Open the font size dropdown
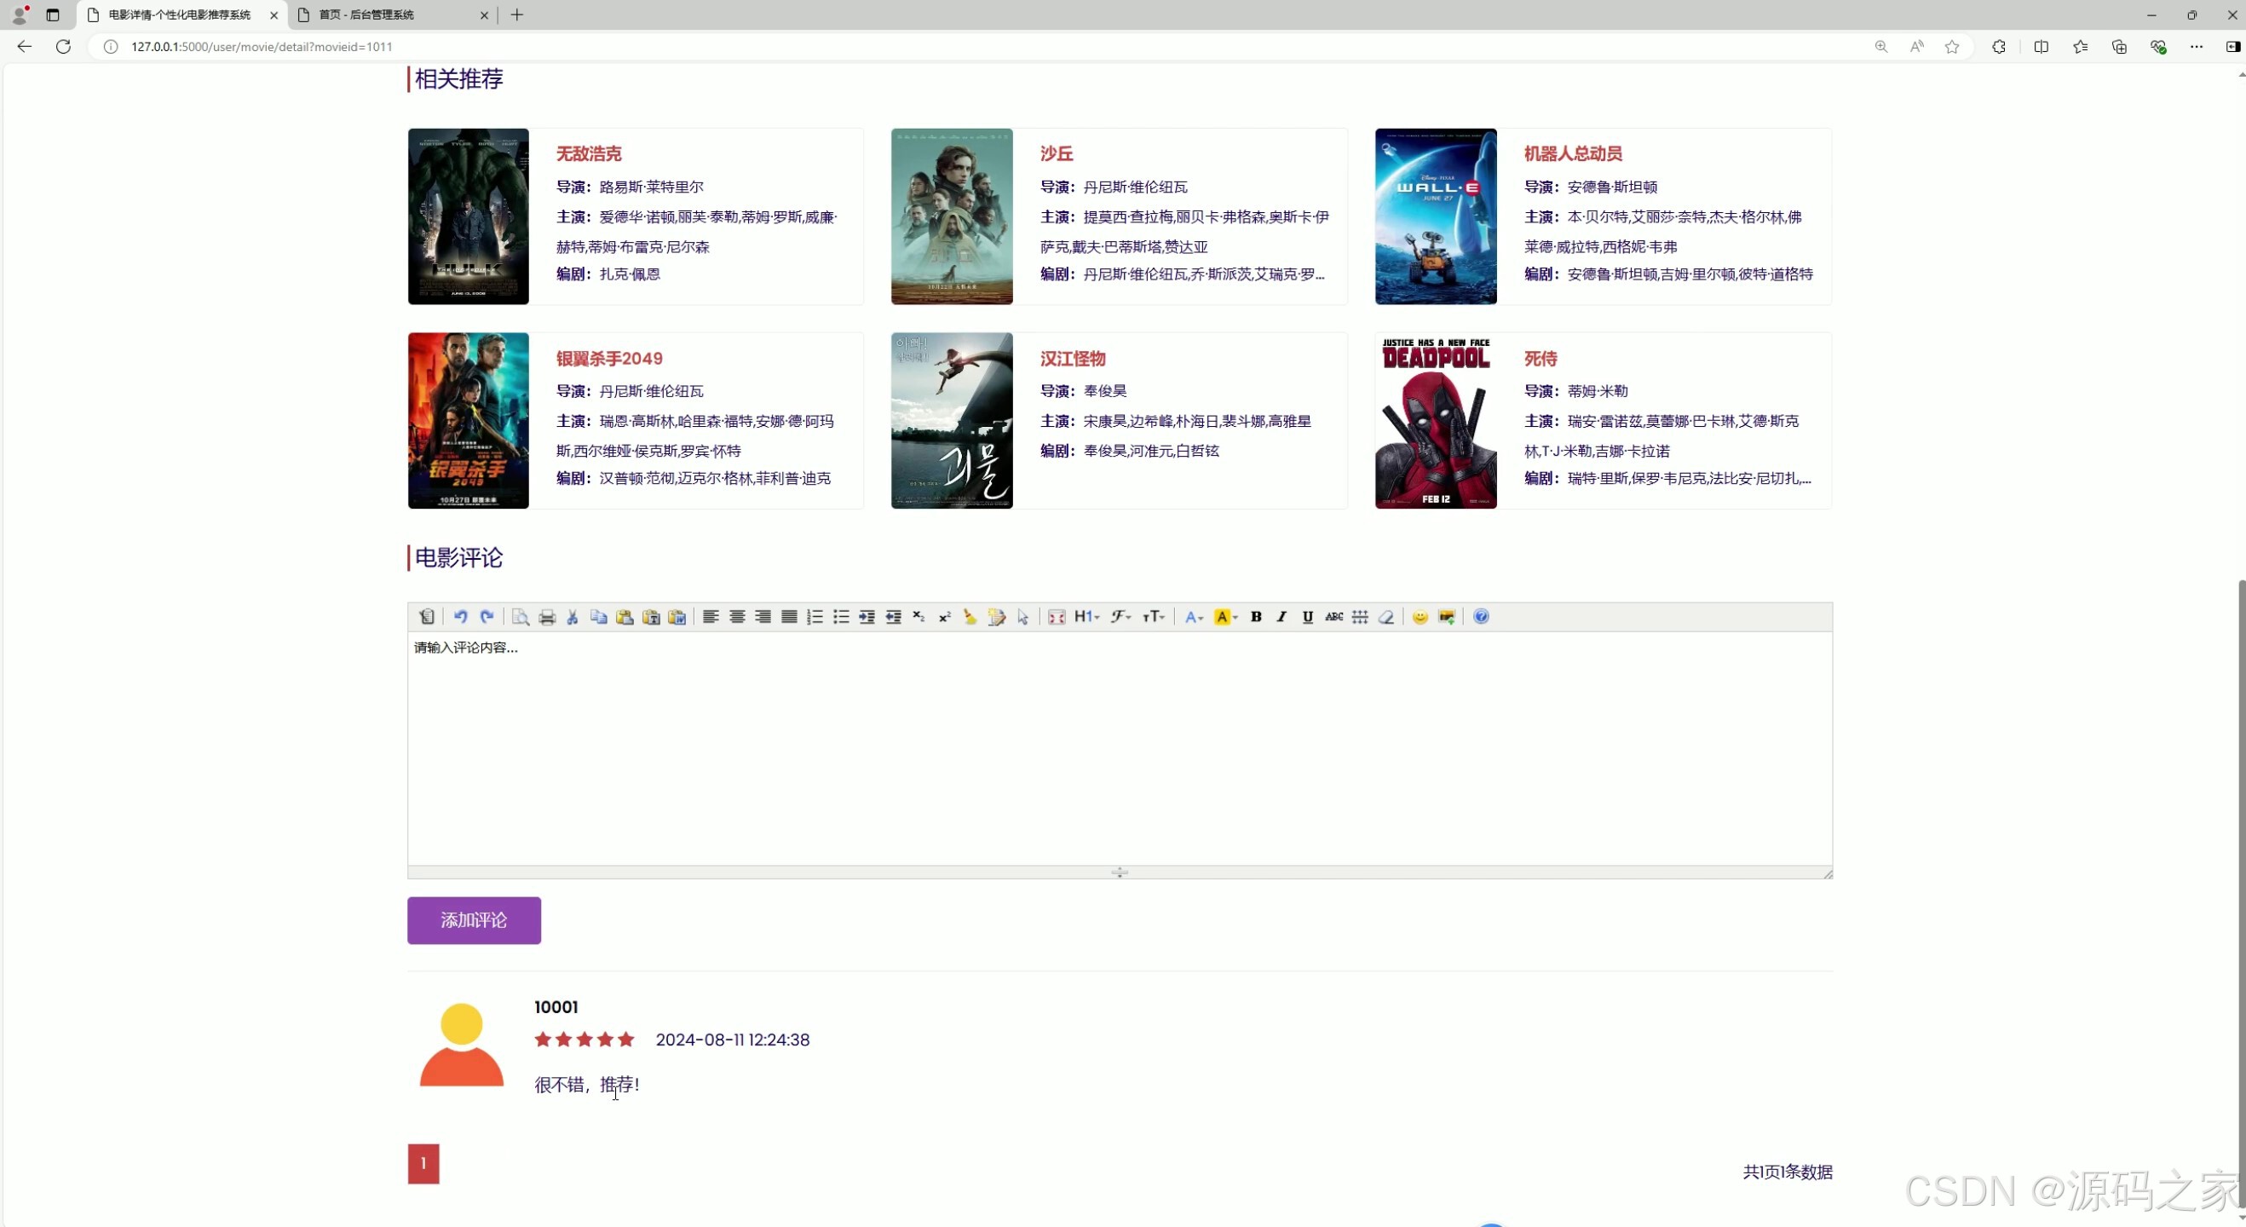The image size is (2246, 1227). (x=1154, y=618)
